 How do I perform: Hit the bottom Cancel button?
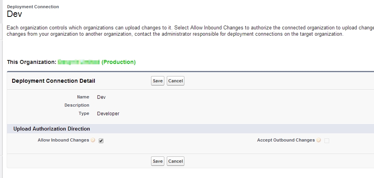(175, 161)
